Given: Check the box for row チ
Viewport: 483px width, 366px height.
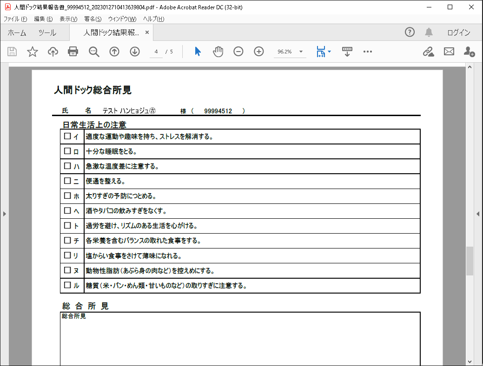Looking at the screenshot, I should pos(67,240).
